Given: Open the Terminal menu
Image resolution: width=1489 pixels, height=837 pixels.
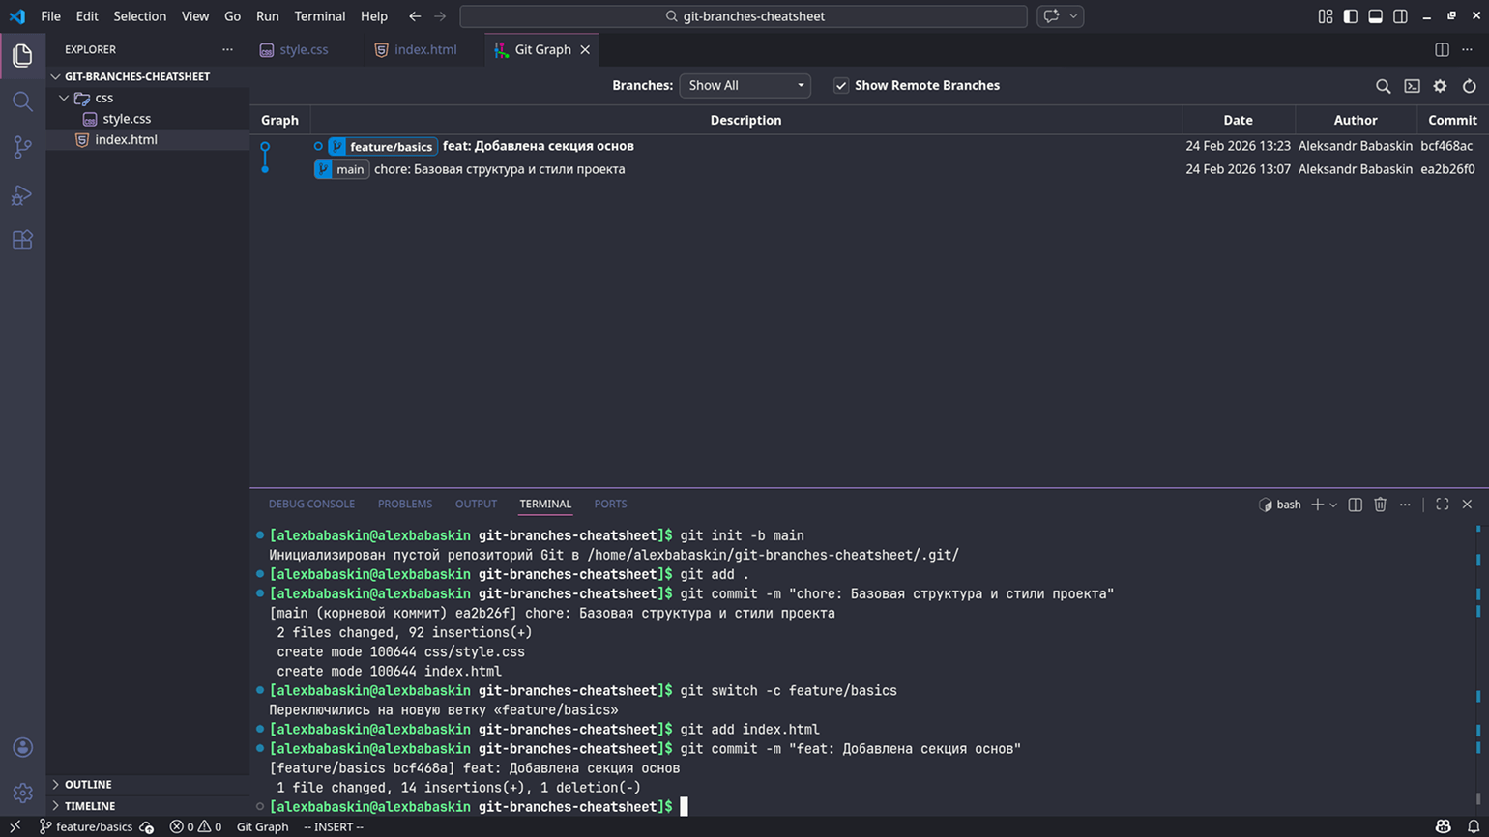Looking at the screenshot, I should point(319,16).
